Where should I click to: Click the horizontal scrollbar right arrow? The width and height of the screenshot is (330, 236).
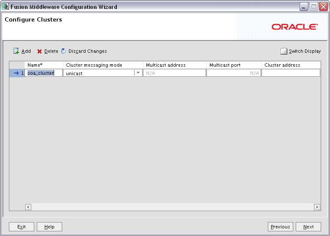pos(317,207)
